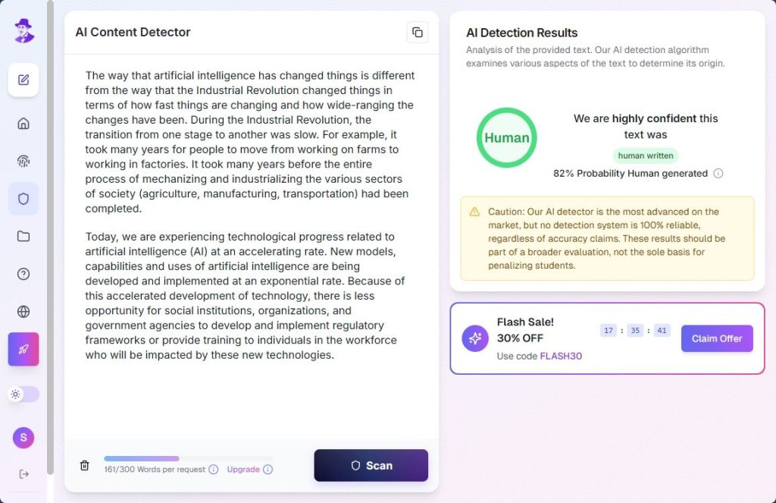Click the rocket upgrade icon
The height and width of the screenshot is (503, 776).
23,349
